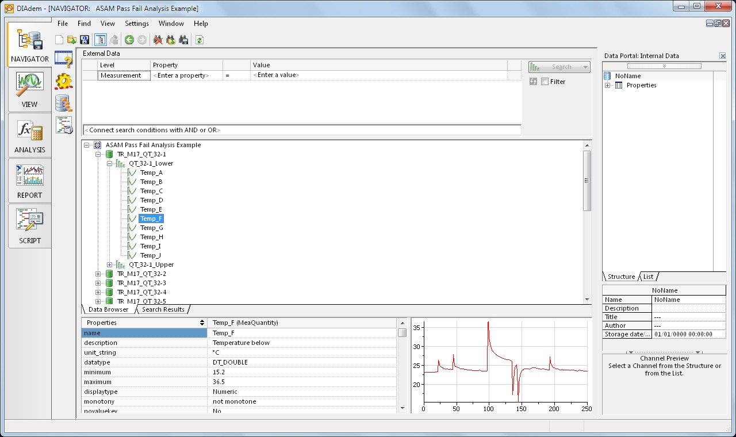Enable the Filter checkbox

tap(545, 82)
